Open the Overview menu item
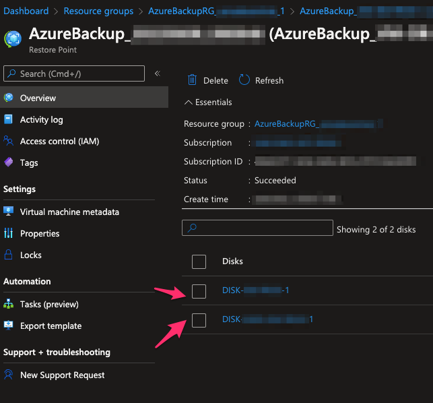 tap(84, 97)
